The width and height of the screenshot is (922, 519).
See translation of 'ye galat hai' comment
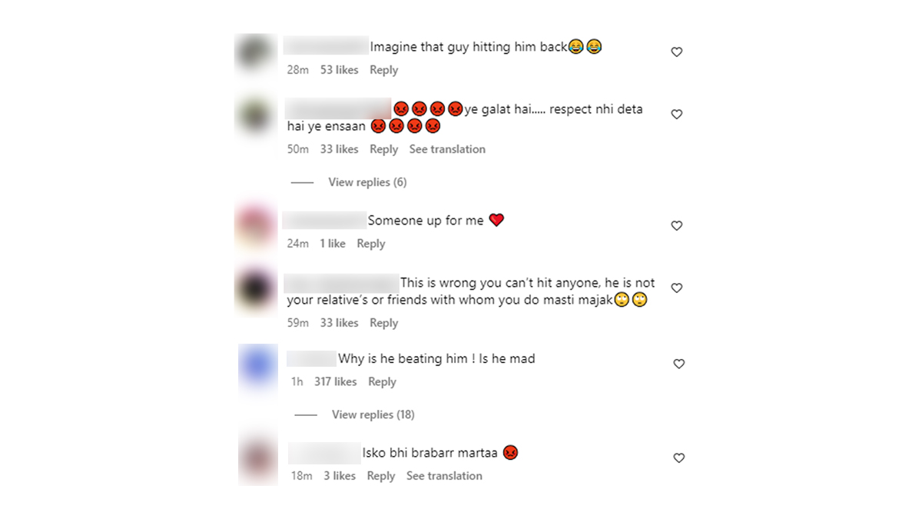[447, 149]
